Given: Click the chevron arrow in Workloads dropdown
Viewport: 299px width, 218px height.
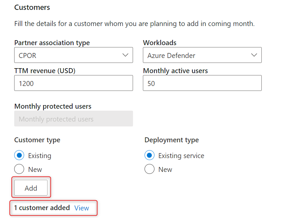Looking at the screenshot, I should 254,55.
